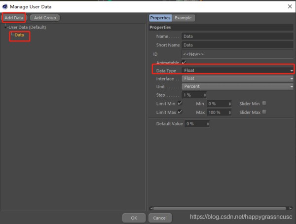Enable the Slider Min checkbox
The height and width of the screenshot is (224, 296).
265,104
